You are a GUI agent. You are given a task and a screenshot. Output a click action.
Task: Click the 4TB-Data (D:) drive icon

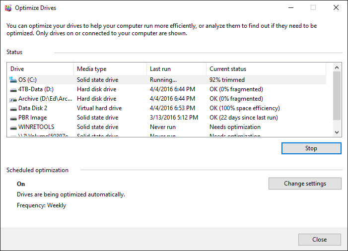[x=13, y=89]
